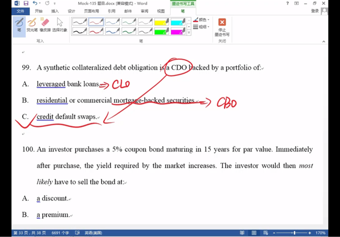Click the Login (登录) link
Image resolution: width=340 pixels, height=237 pixels.
(x=314, y=11)
